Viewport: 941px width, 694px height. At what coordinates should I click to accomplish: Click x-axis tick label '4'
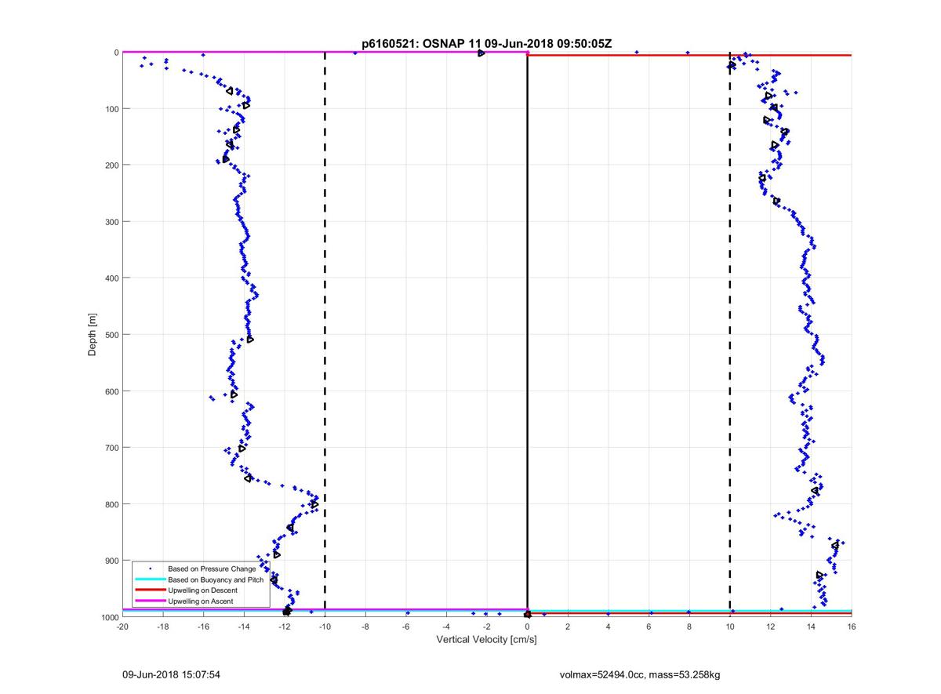pyautogui.click(x=609, y=627)
